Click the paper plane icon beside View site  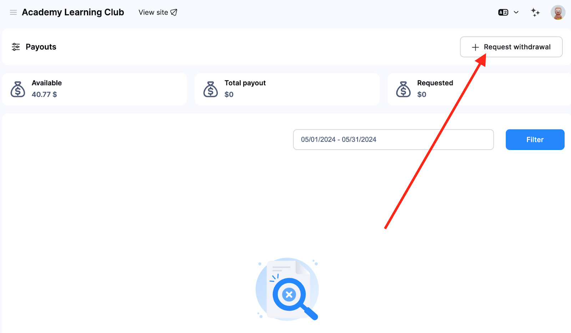click(174, 12)
